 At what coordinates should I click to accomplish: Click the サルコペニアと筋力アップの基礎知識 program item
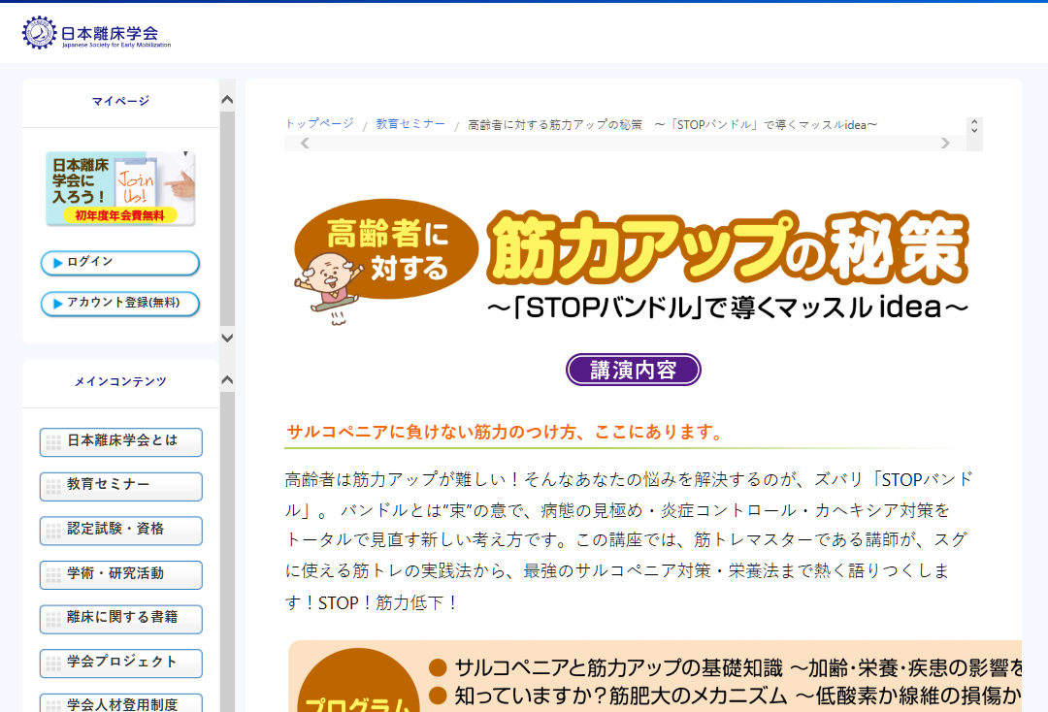click(x=739, y=668)
